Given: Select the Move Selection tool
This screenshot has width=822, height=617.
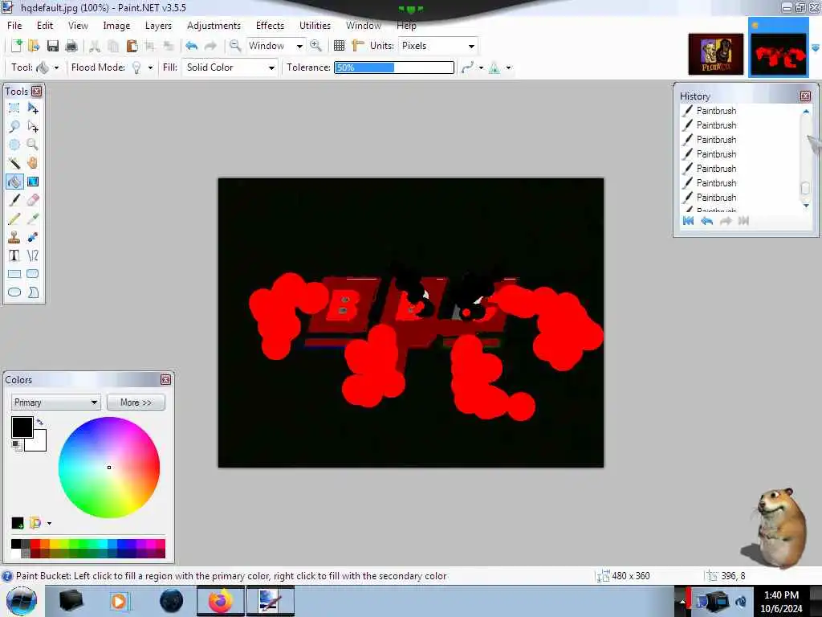Looking at the screenshot, I should (32, 126).
